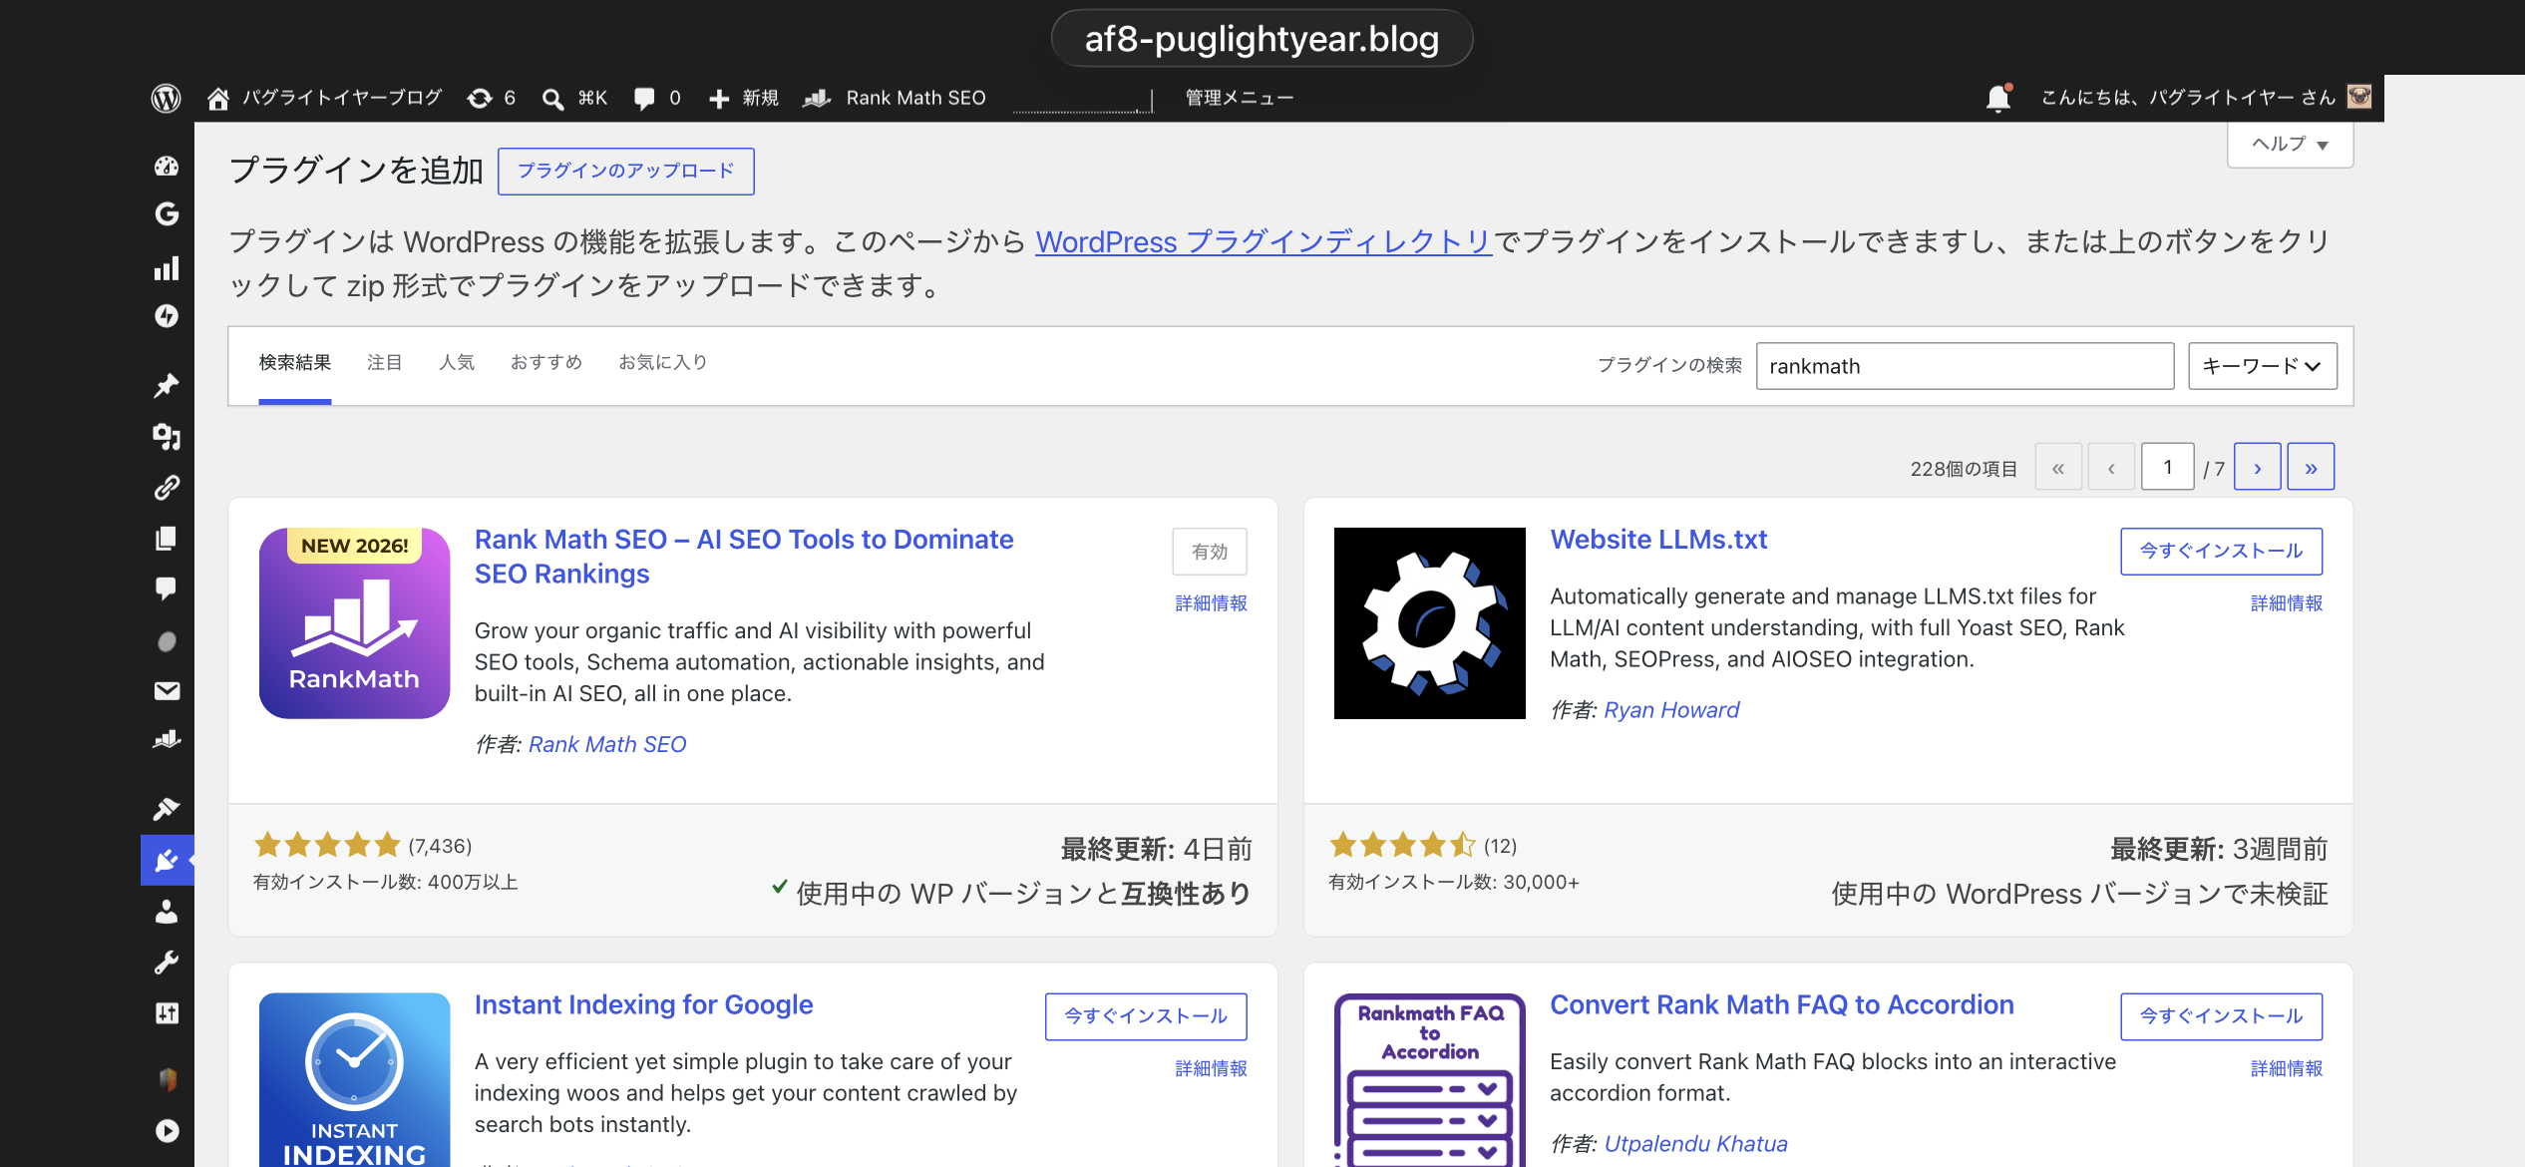Open the Settings sliders icon in the sidebar
Viewport: 2525px width, 1167px height.
pos(167,1013)
